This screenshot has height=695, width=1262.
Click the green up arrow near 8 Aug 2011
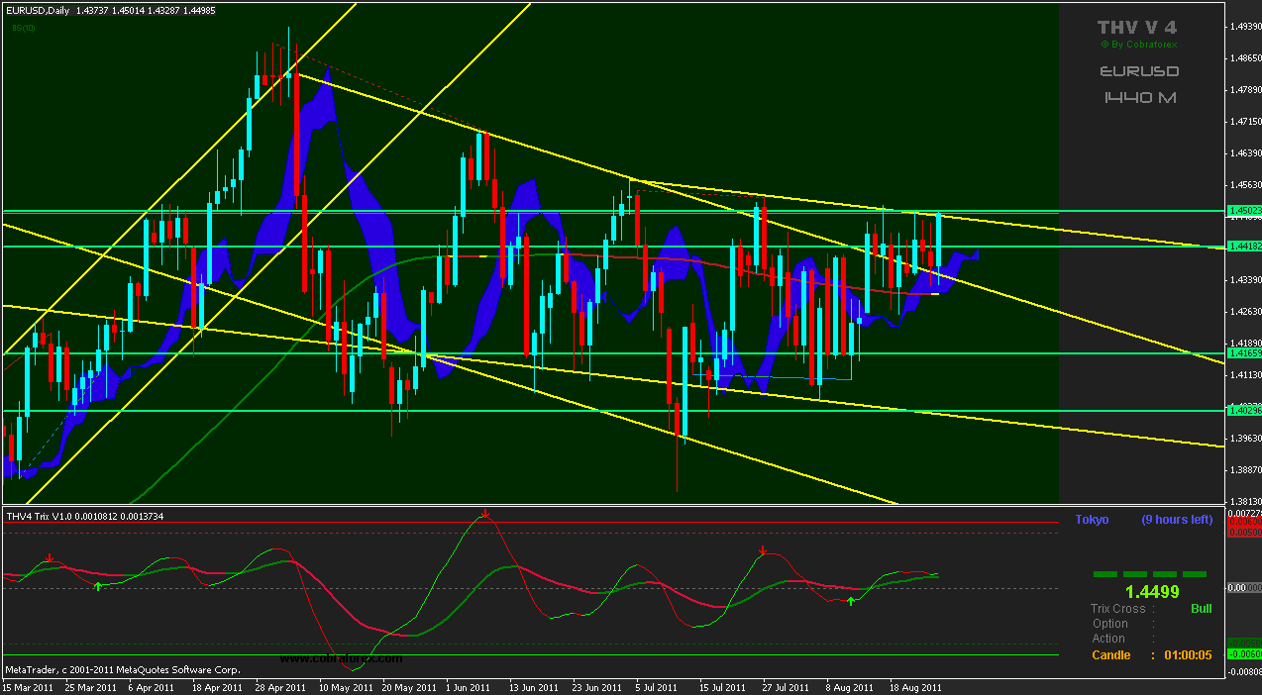[850, 601]
